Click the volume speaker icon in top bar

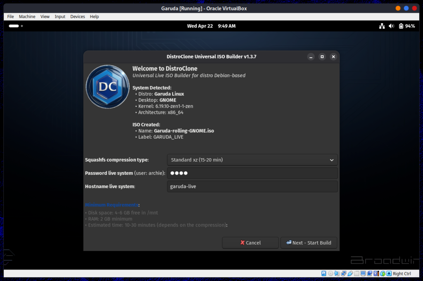point(391,26)
